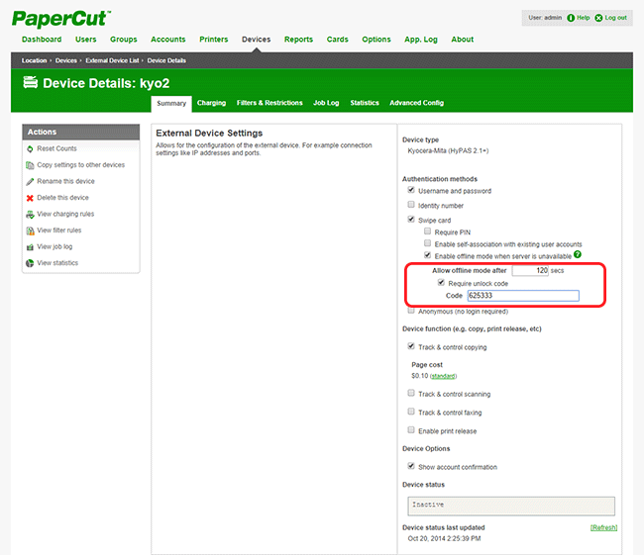Enable Track & control scanning
The image size is (644, 557).
click(x=411, y=394)
